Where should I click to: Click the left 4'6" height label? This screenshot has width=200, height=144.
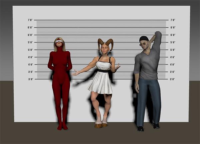tap(30, 57)
